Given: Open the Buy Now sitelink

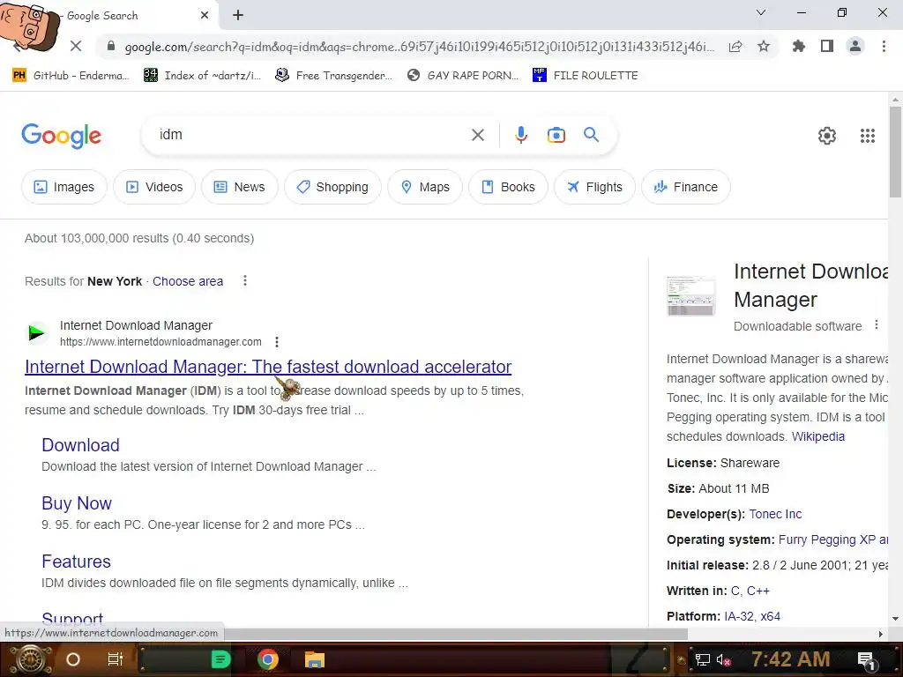Looking at the screenshot, I should click(x=77, y=503).
